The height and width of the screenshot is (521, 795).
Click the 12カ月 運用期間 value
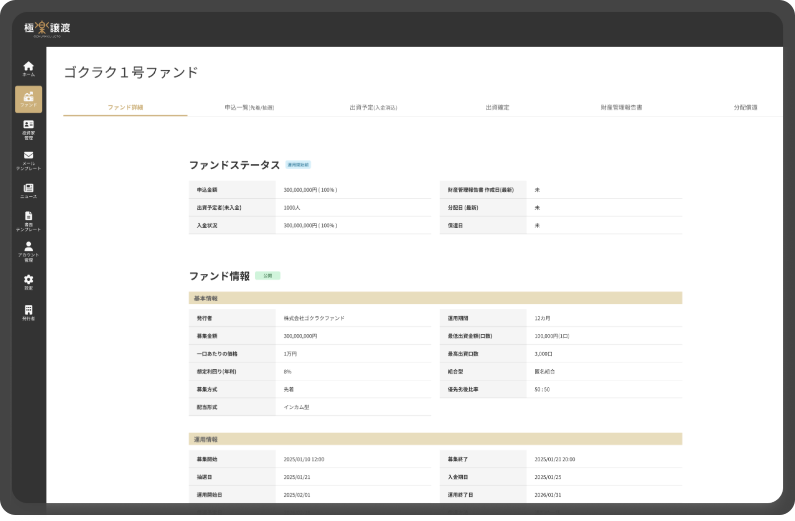click(x=542, y=318)
